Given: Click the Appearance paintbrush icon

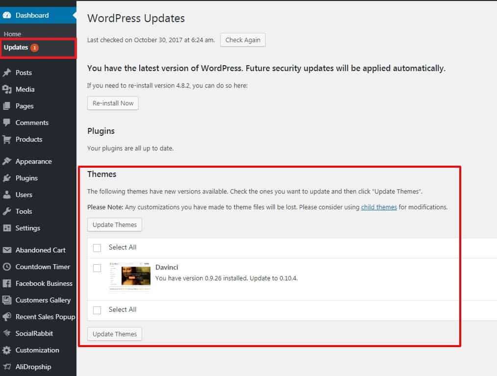Looking at the screenshot, I should pyautogui.click(x=7, y=161).
